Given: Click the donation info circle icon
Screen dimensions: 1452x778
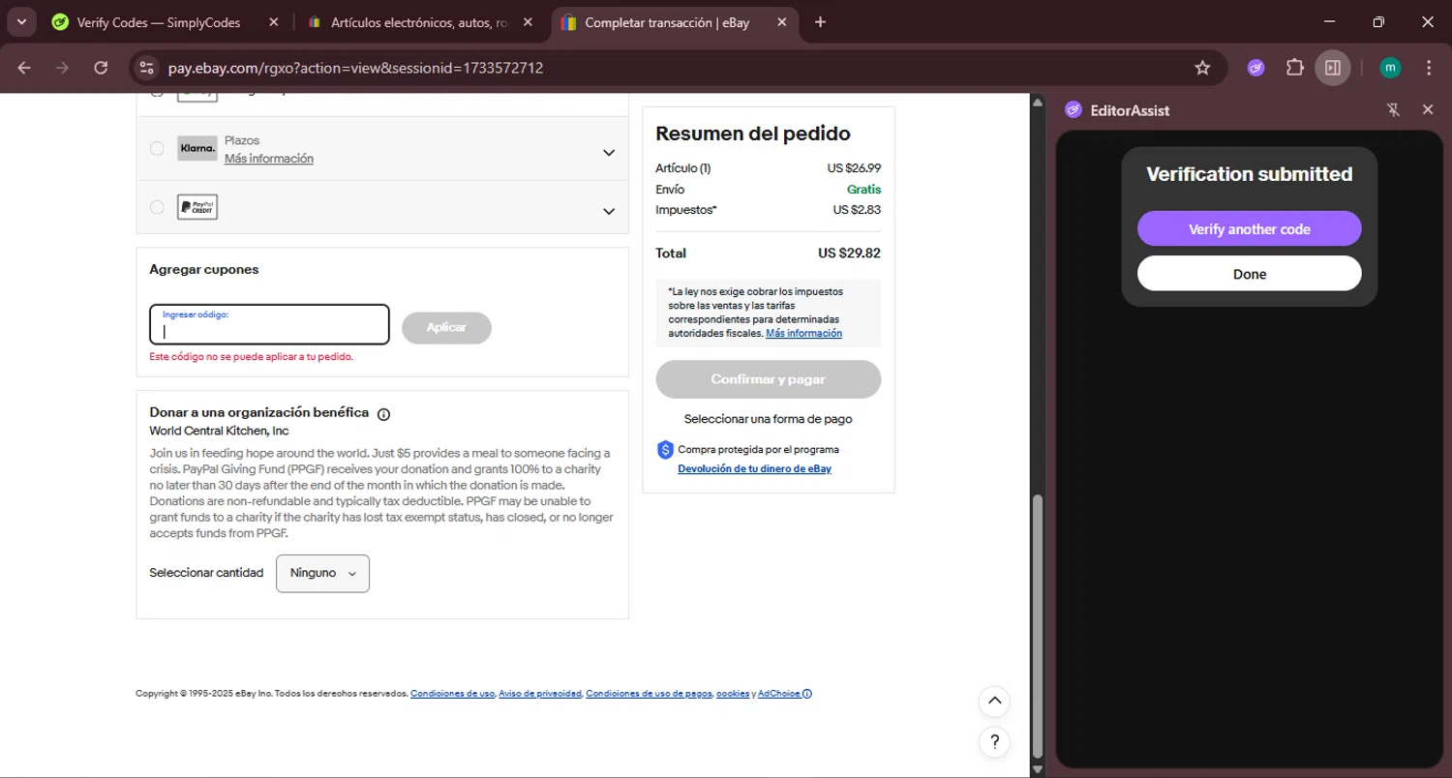Looking at the screenshot, I should pyautogui.click(x=383, y=414).
